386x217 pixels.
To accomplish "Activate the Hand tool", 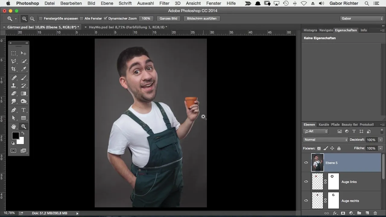I will point(14,127).
